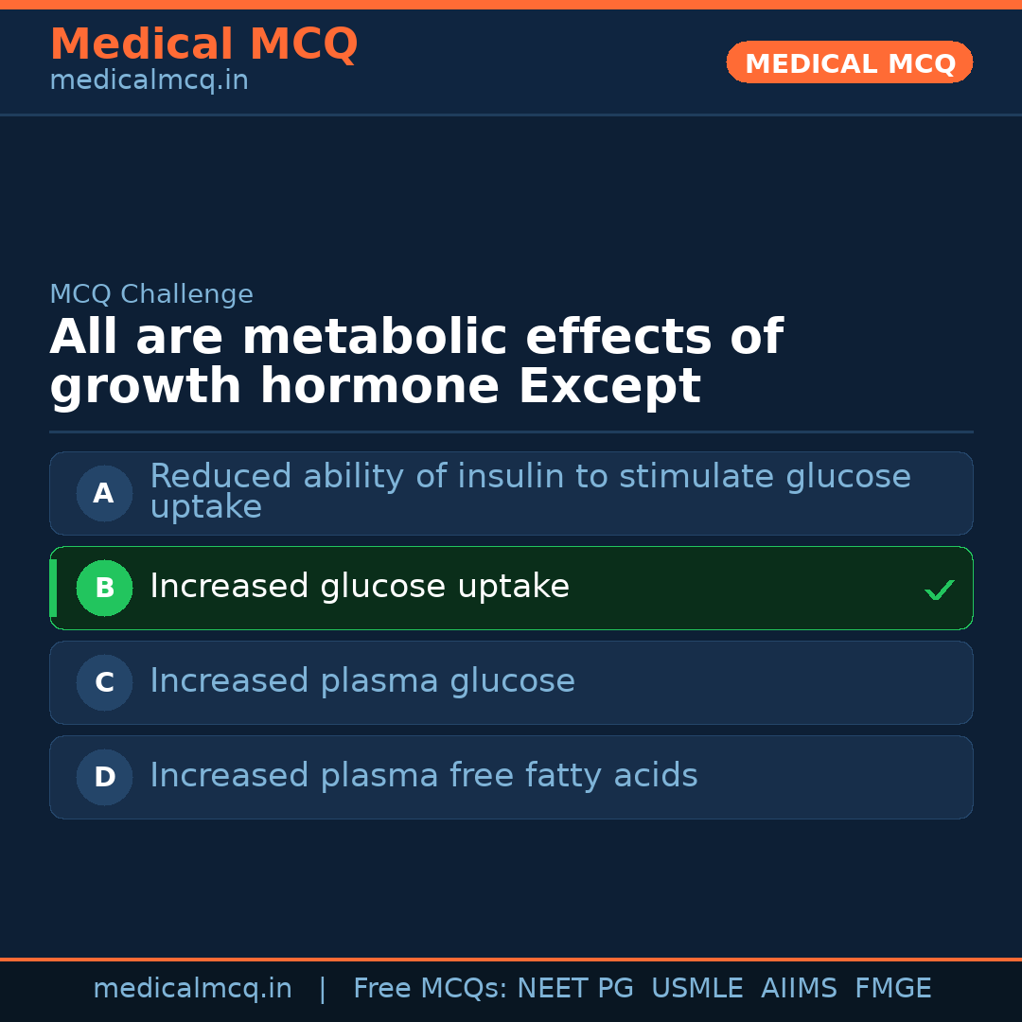Viewport: 1022px width, 1022px height.
Task: Click 'FMGE' in the footer
Action: tap(893, 989)
